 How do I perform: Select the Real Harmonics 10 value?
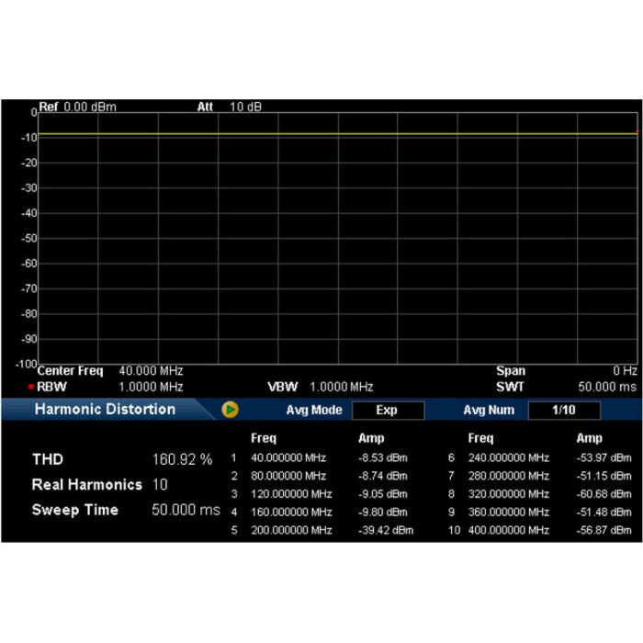160,484
